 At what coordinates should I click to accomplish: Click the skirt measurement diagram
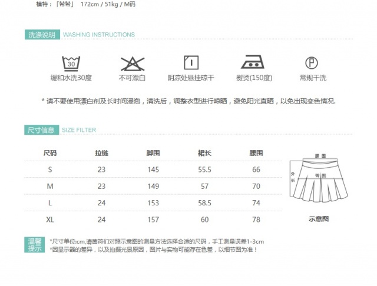point(319,182)
